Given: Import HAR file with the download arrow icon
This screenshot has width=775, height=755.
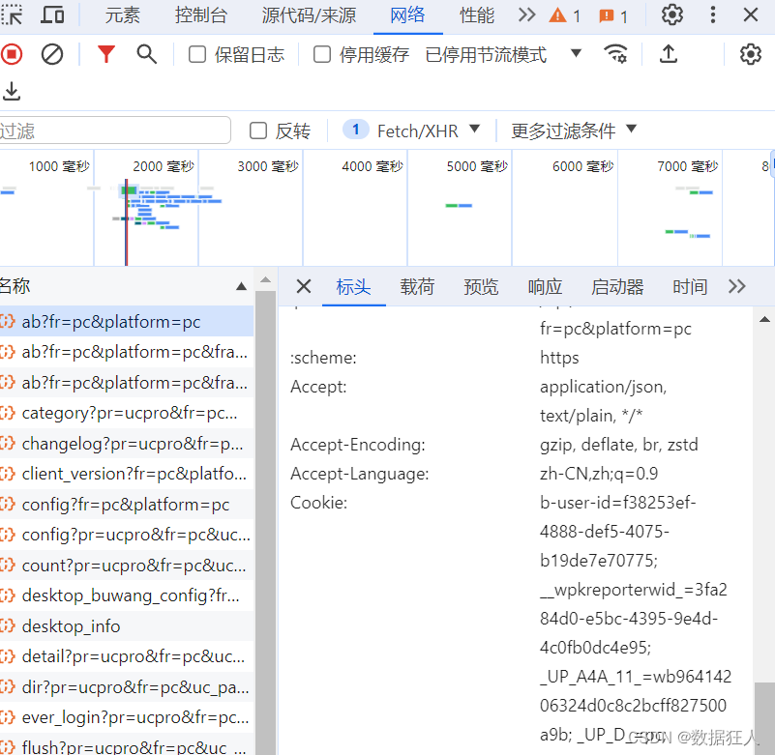Looking at the screenshot, I should click(x=13, y=91).
